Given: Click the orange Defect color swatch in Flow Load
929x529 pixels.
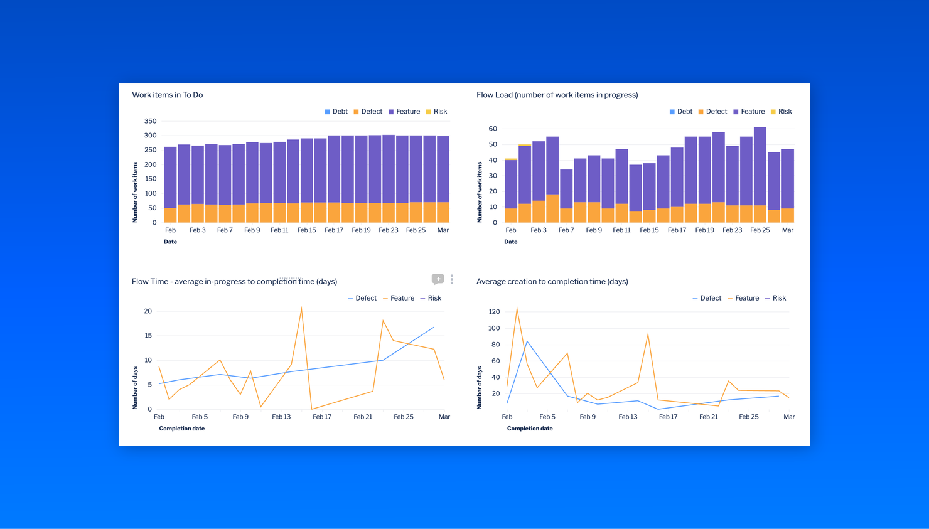Looking at the screenshot, I should pyautogui.click(x=701, y=111).
